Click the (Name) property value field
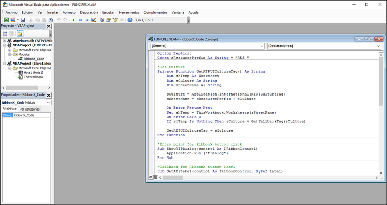Image resolution: width=387 pixels, height=205 pixels. coord(31,115)
